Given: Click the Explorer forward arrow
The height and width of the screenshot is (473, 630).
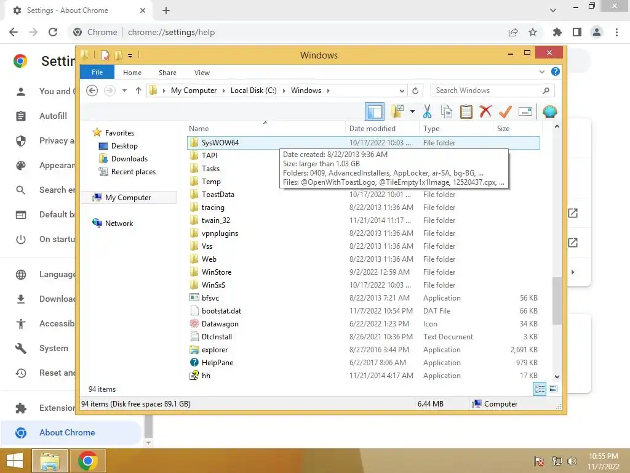Looking at the screenshot, I should click(x=110, y=91).
